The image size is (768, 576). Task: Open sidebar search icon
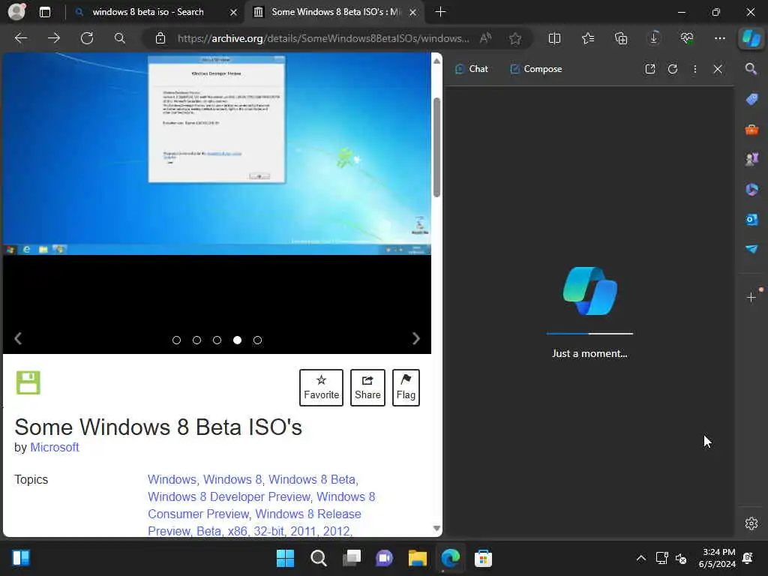(x=751, y=69)
